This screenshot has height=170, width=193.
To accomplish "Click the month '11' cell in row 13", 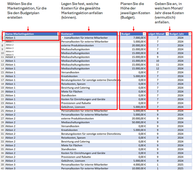I will pyautogui.click(x=158, y=65).
